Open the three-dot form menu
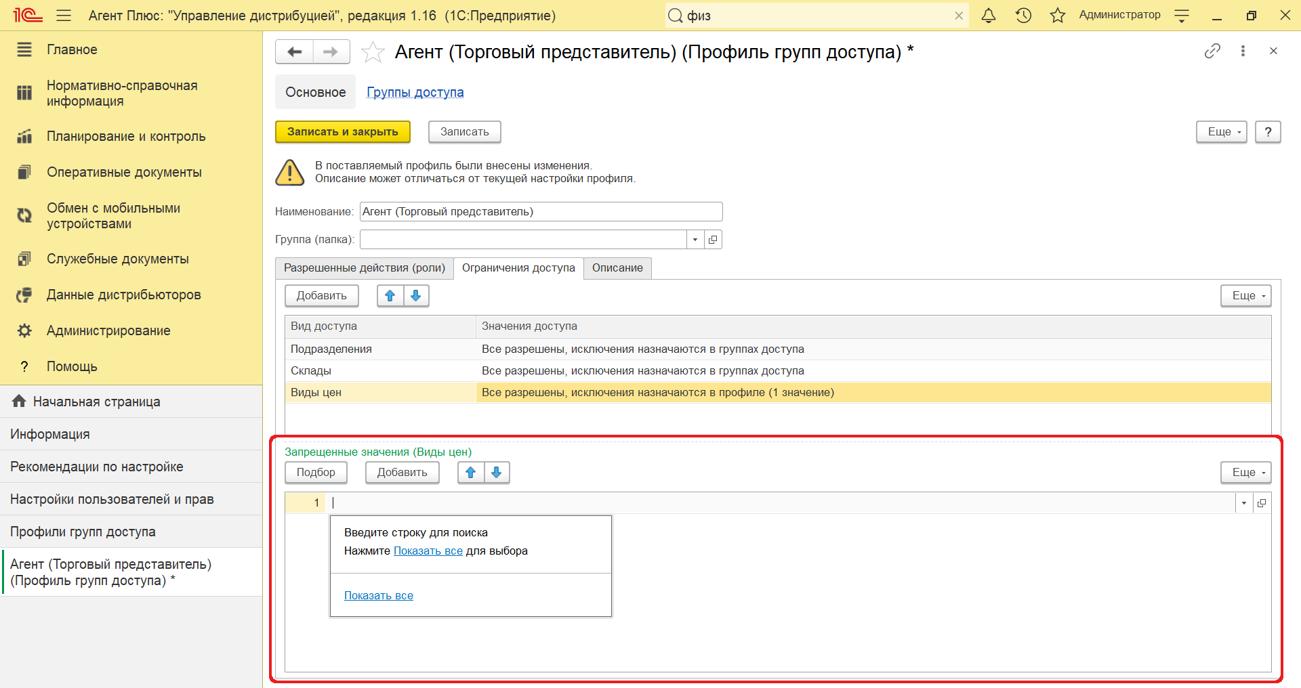Viewport: 1301px width, 688px height. 1243,51
